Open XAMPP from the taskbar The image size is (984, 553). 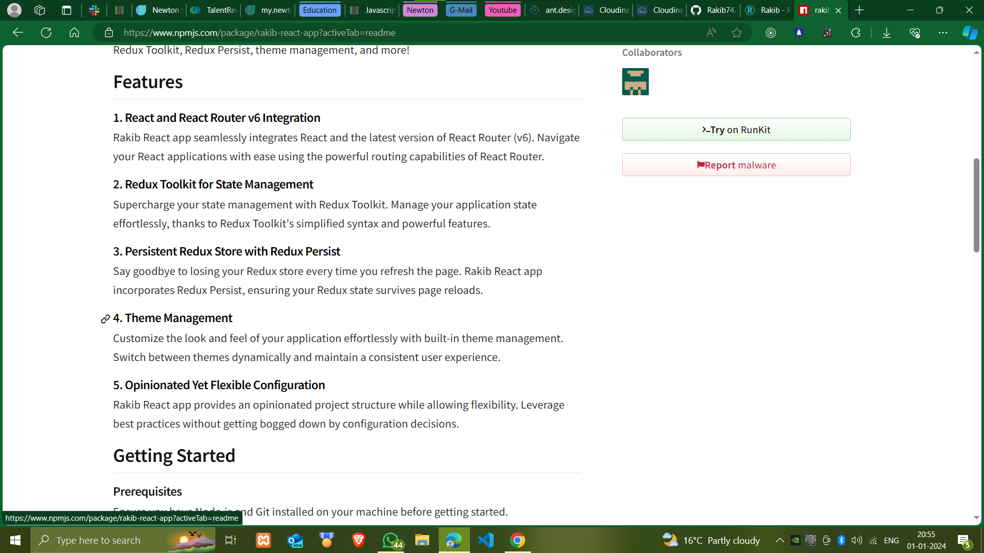click(x=263, y=540)
